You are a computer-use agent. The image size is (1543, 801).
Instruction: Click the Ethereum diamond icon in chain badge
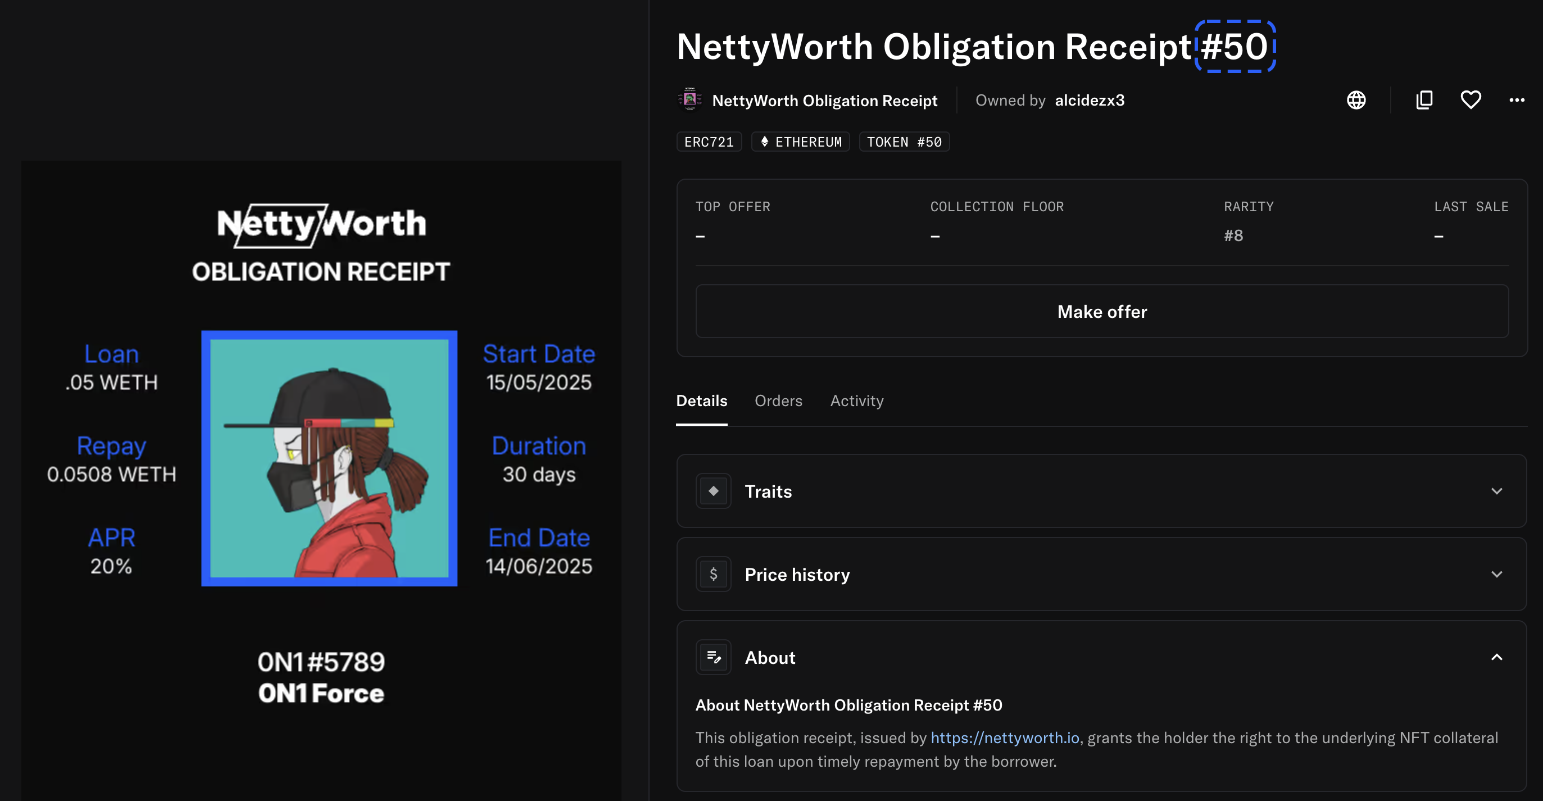coord(764,142)
